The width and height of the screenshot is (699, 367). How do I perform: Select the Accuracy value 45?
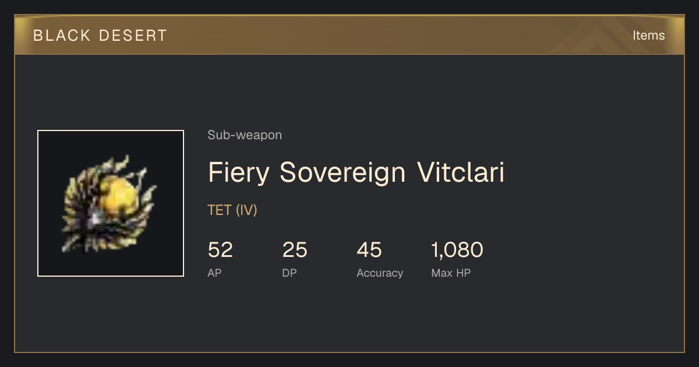tap(369, 250)
